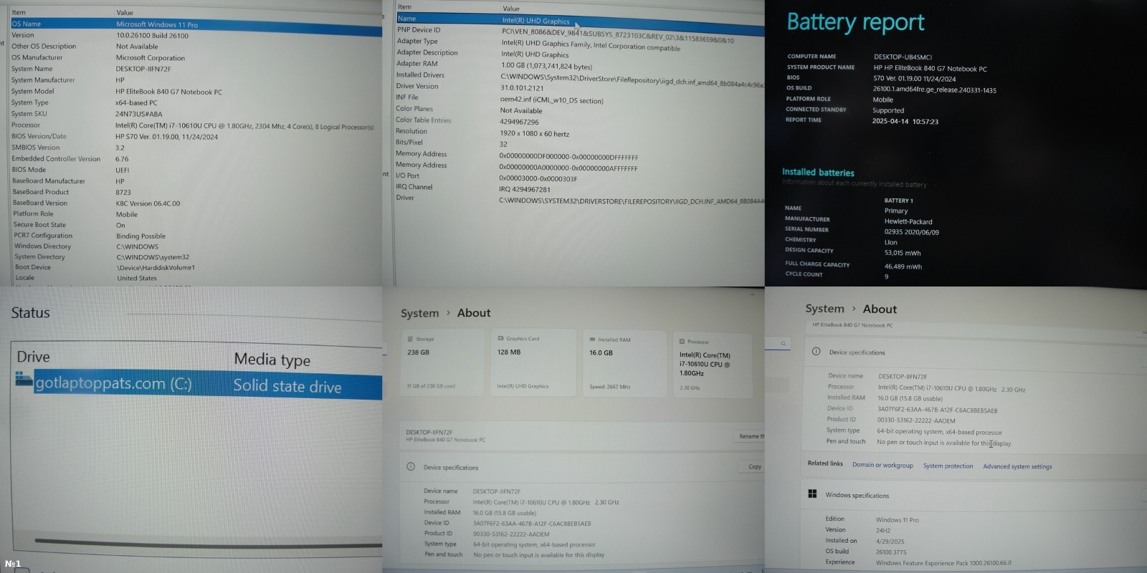Click the CYCLE COUNT label in Battery report
Image resolution: width=1147 pixels, height=573 pixels.
[804, 274]
